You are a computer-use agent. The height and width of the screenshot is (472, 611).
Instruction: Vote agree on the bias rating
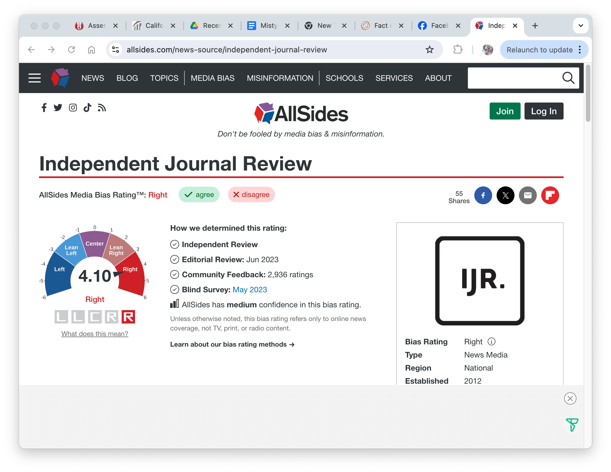pos(199,194)
